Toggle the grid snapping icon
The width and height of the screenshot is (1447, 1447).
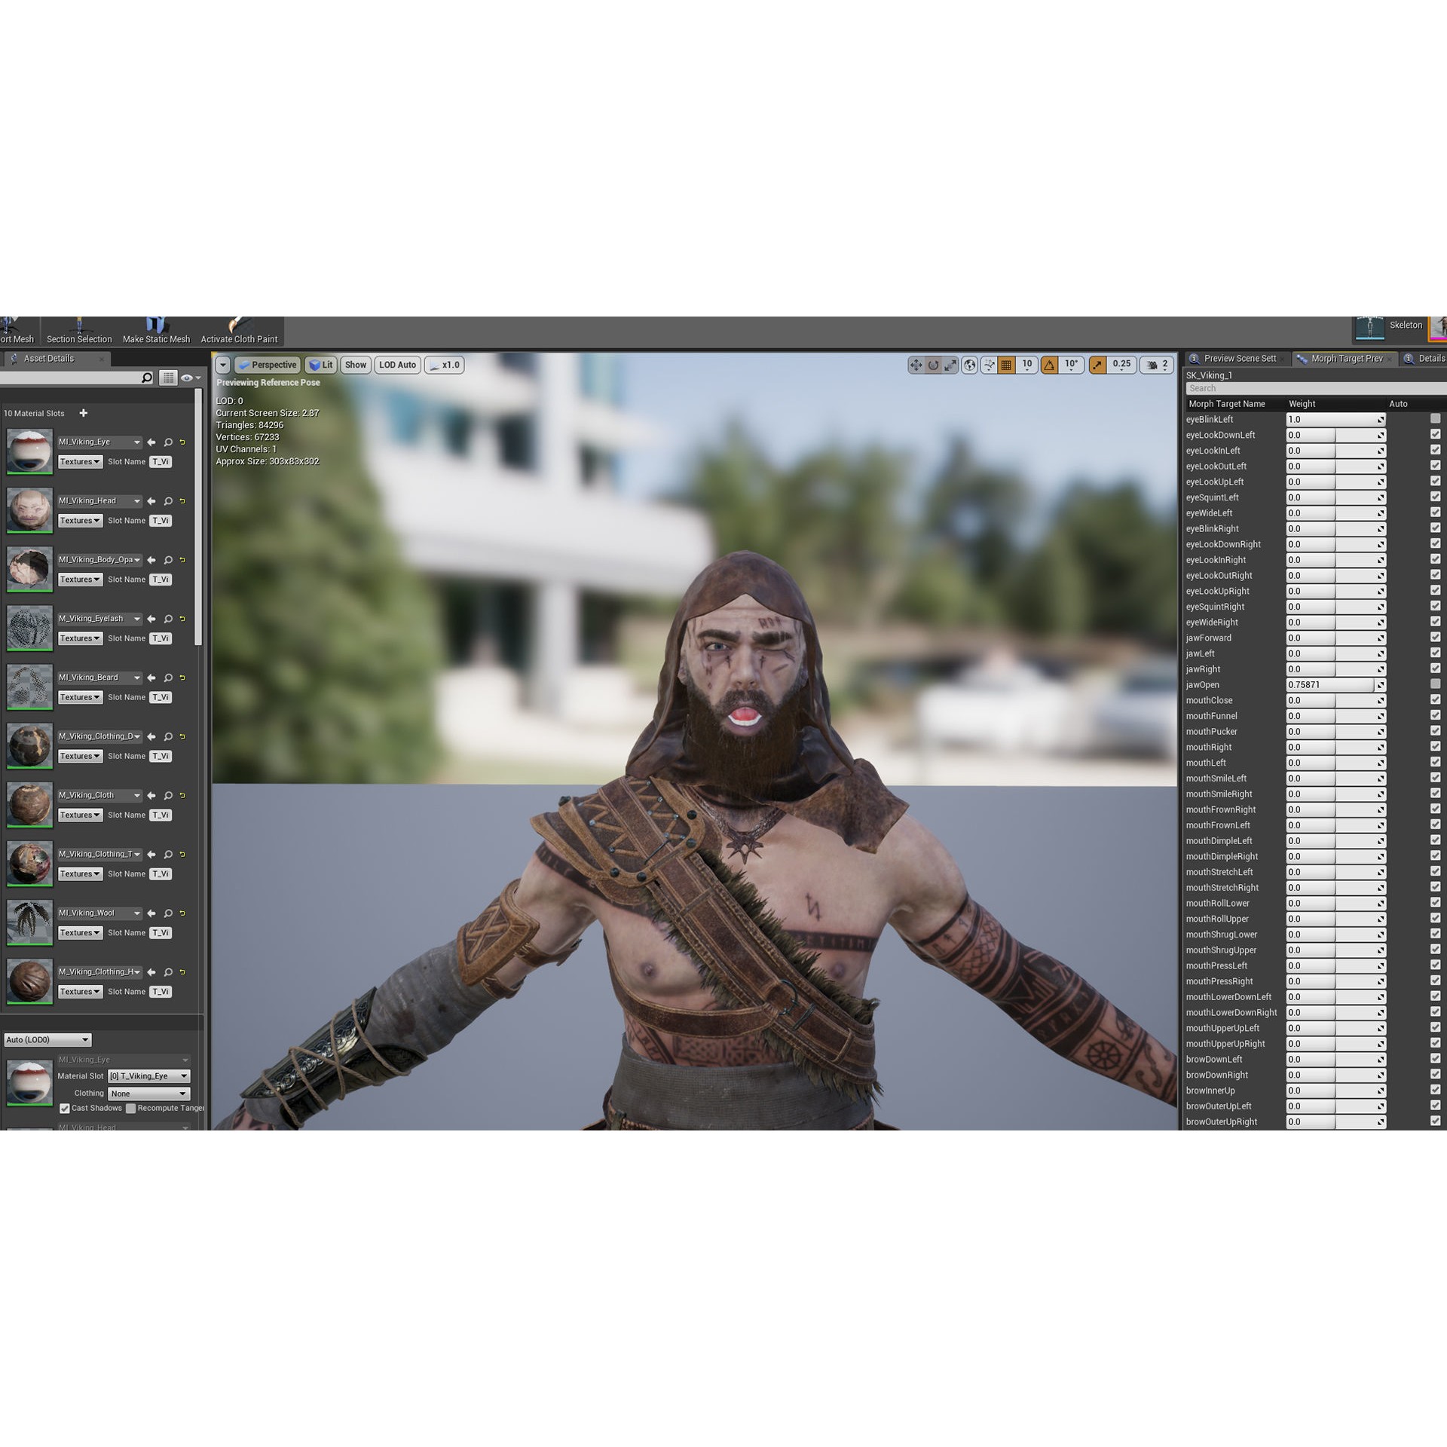point(1007,364)
